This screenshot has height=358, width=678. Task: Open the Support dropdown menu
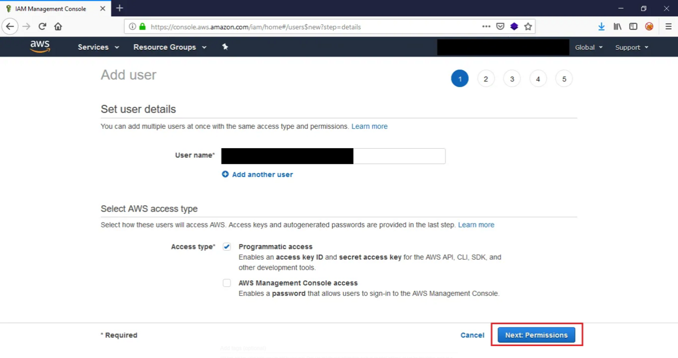(632, 48)
